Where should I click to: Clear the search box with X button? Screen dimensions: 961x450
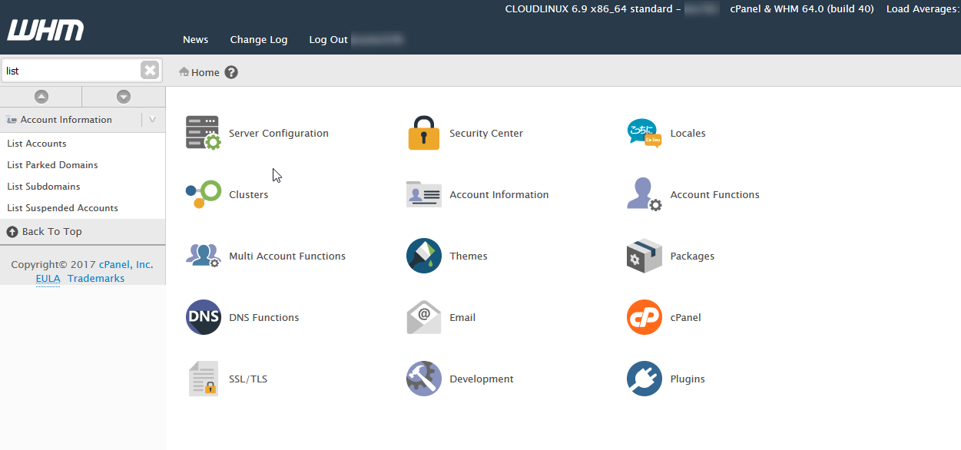(x=150, y=71)
